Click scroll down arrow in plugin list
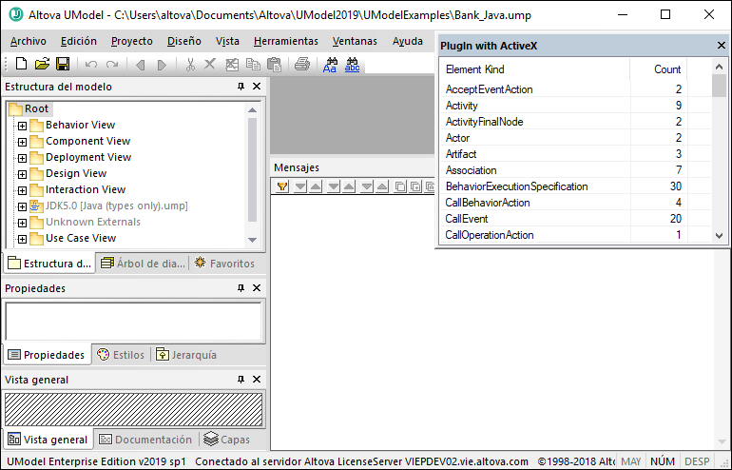 [719, 236]
